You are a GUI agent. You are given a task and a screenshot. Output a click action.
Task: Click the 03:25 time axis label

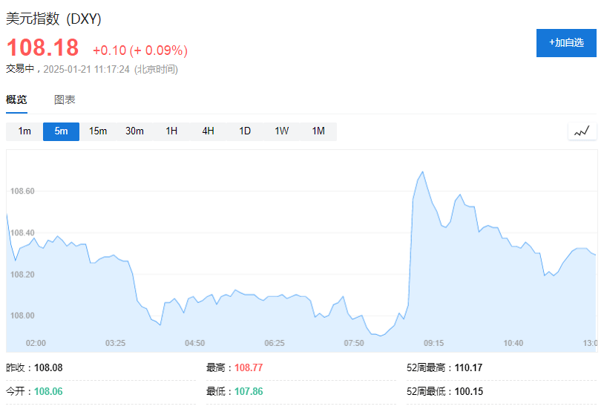116,343
